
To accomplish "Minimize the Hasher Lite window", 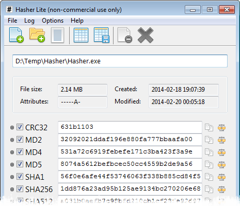I will coord(193,10).
